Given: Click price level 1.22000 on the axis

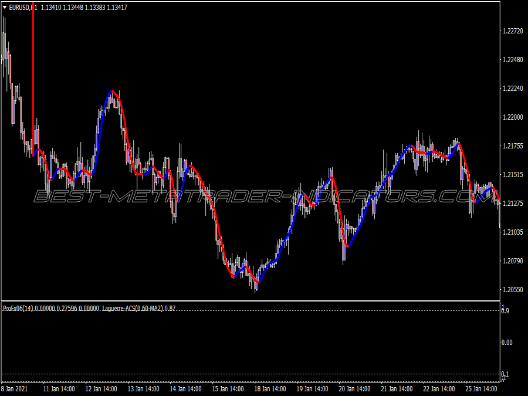Looking at the screenshot, I should tap(513, 117).
